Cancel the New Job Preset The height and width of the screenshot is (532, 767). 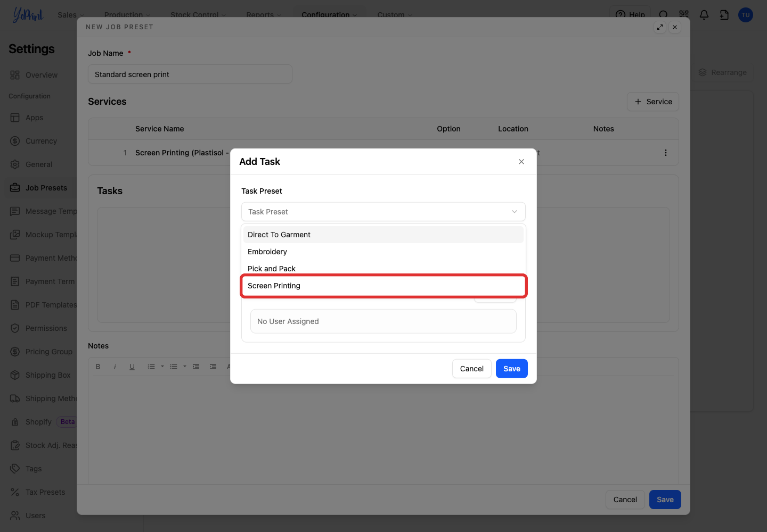coord(625,500)
